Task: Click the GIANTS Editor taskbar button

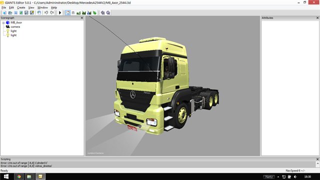Action: tap(40, 176)
